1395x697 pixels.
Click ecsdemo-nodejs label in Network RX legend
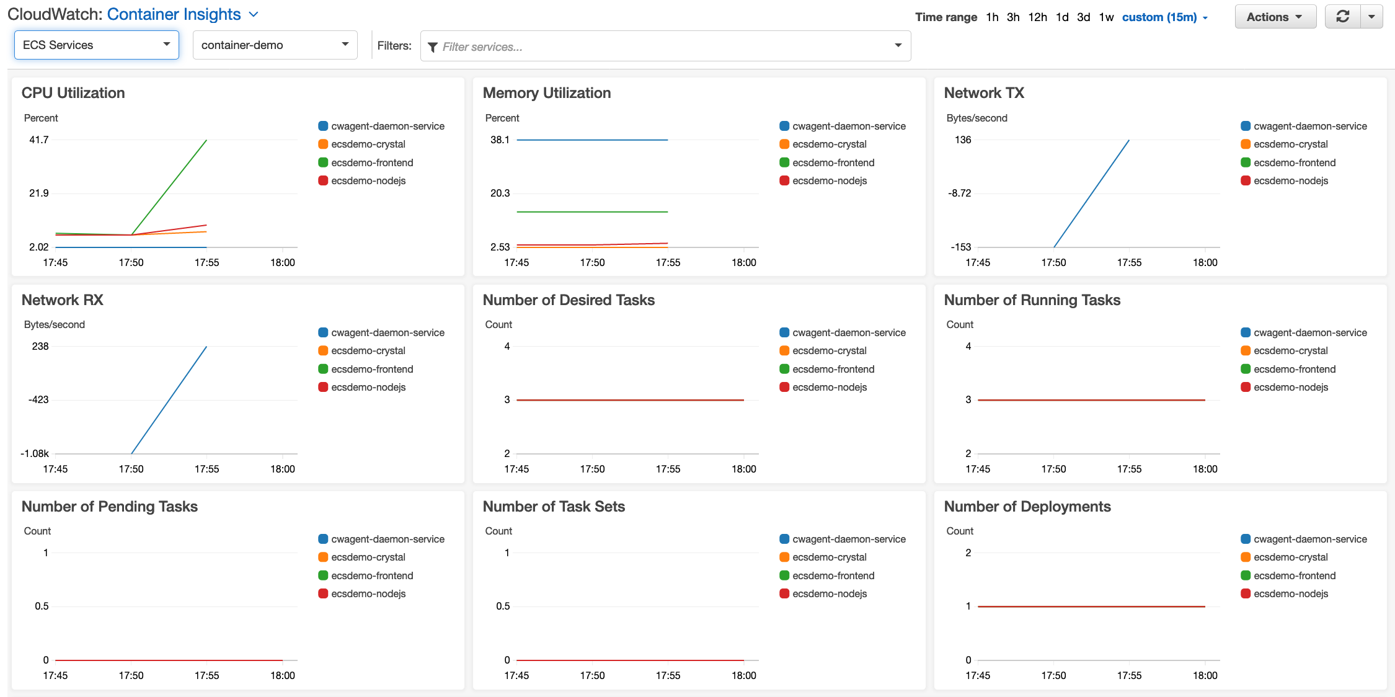tap(368, 387)
